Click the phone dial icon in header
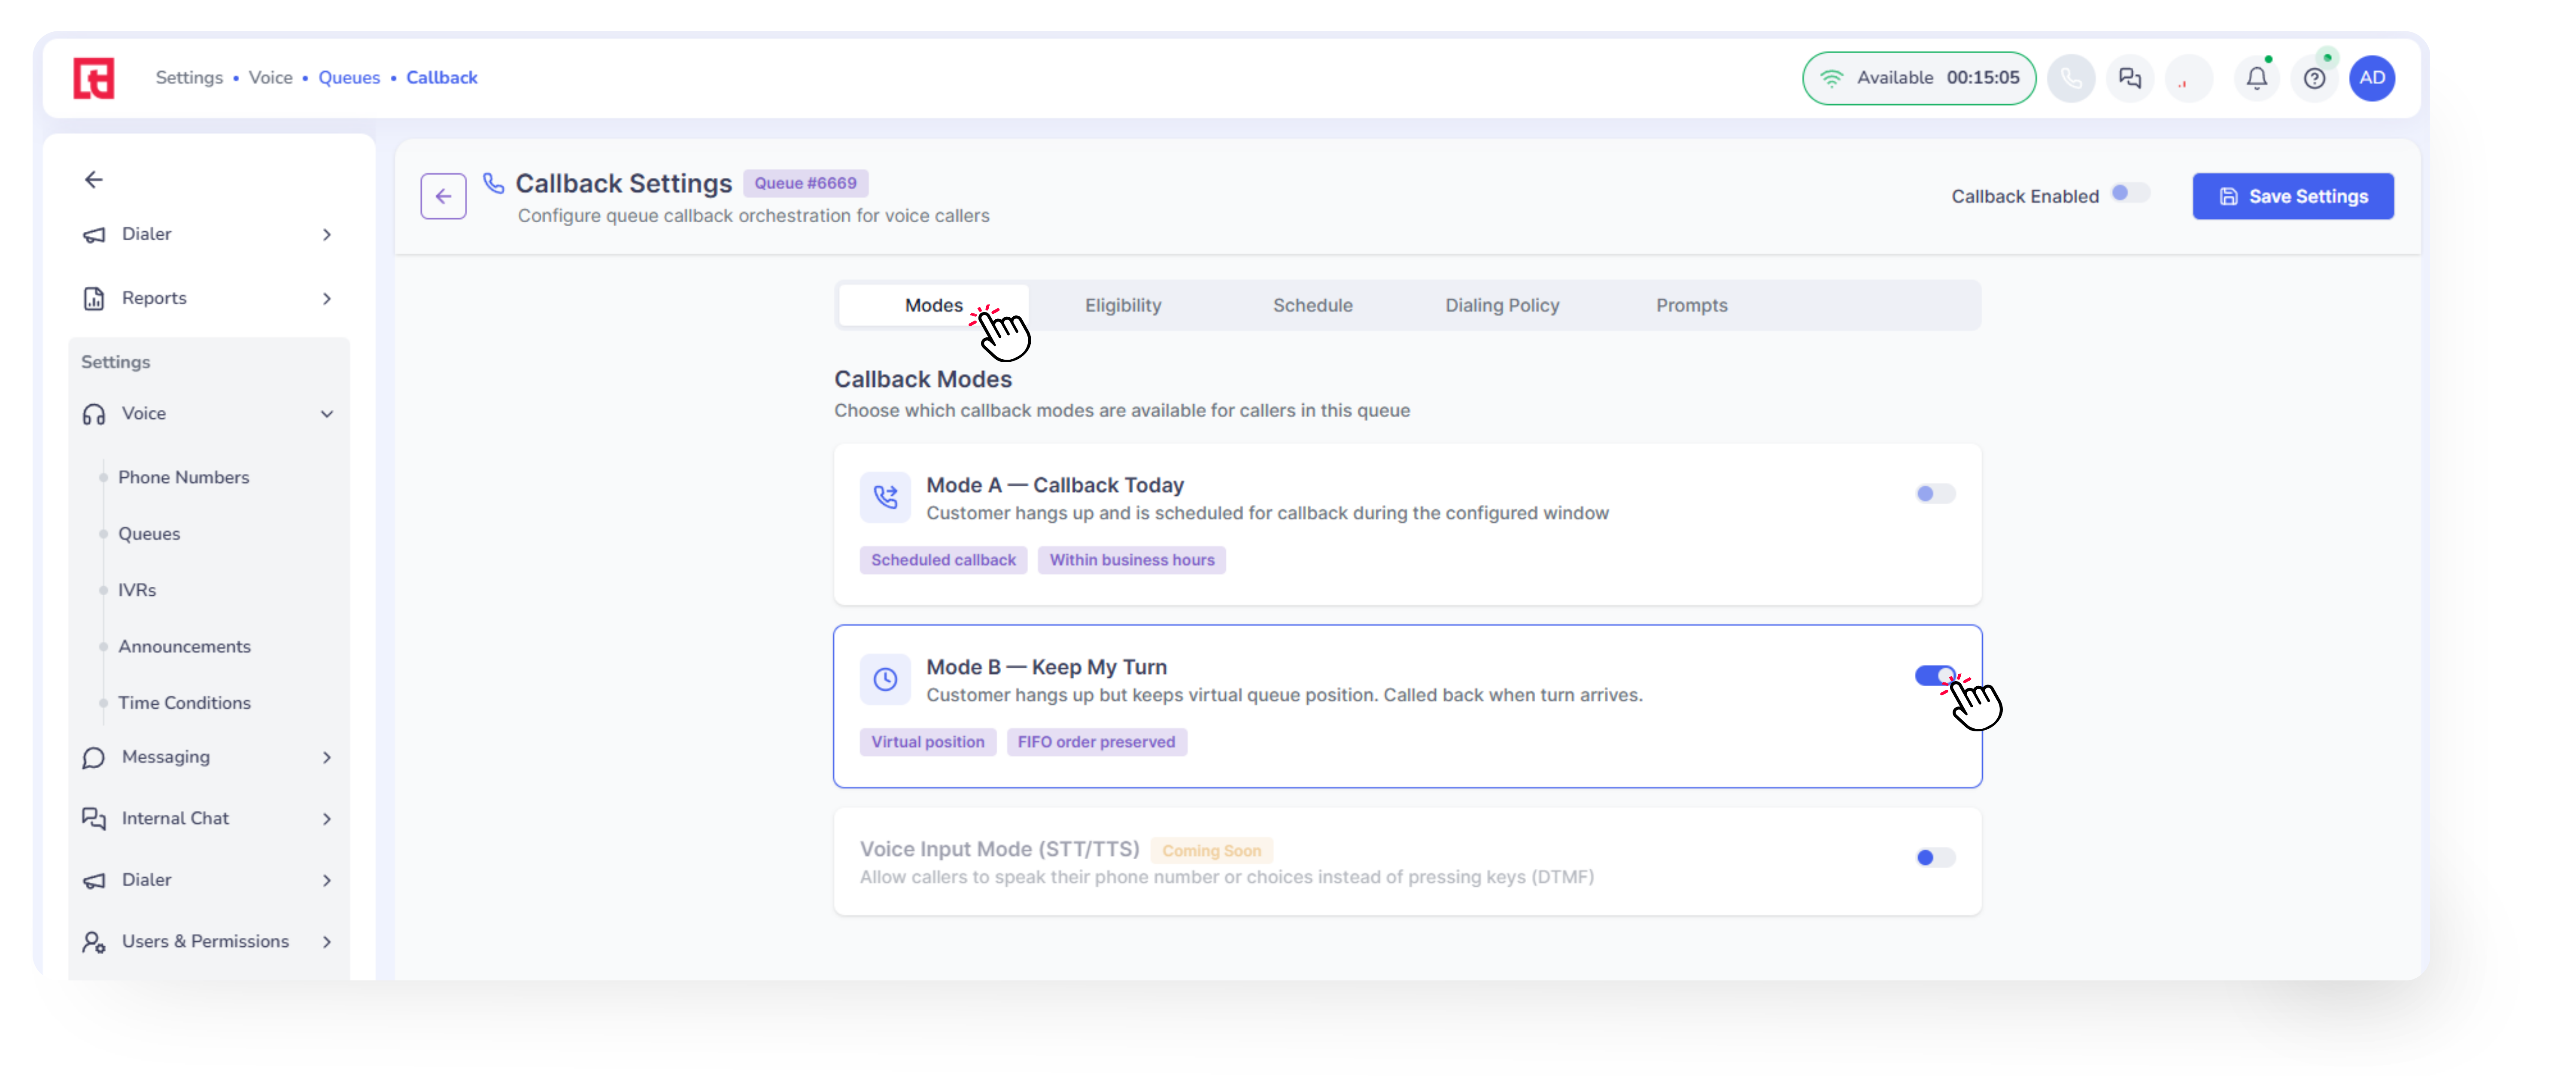This screenshot has height=1076, width=2576. (x=2071, y=78)
